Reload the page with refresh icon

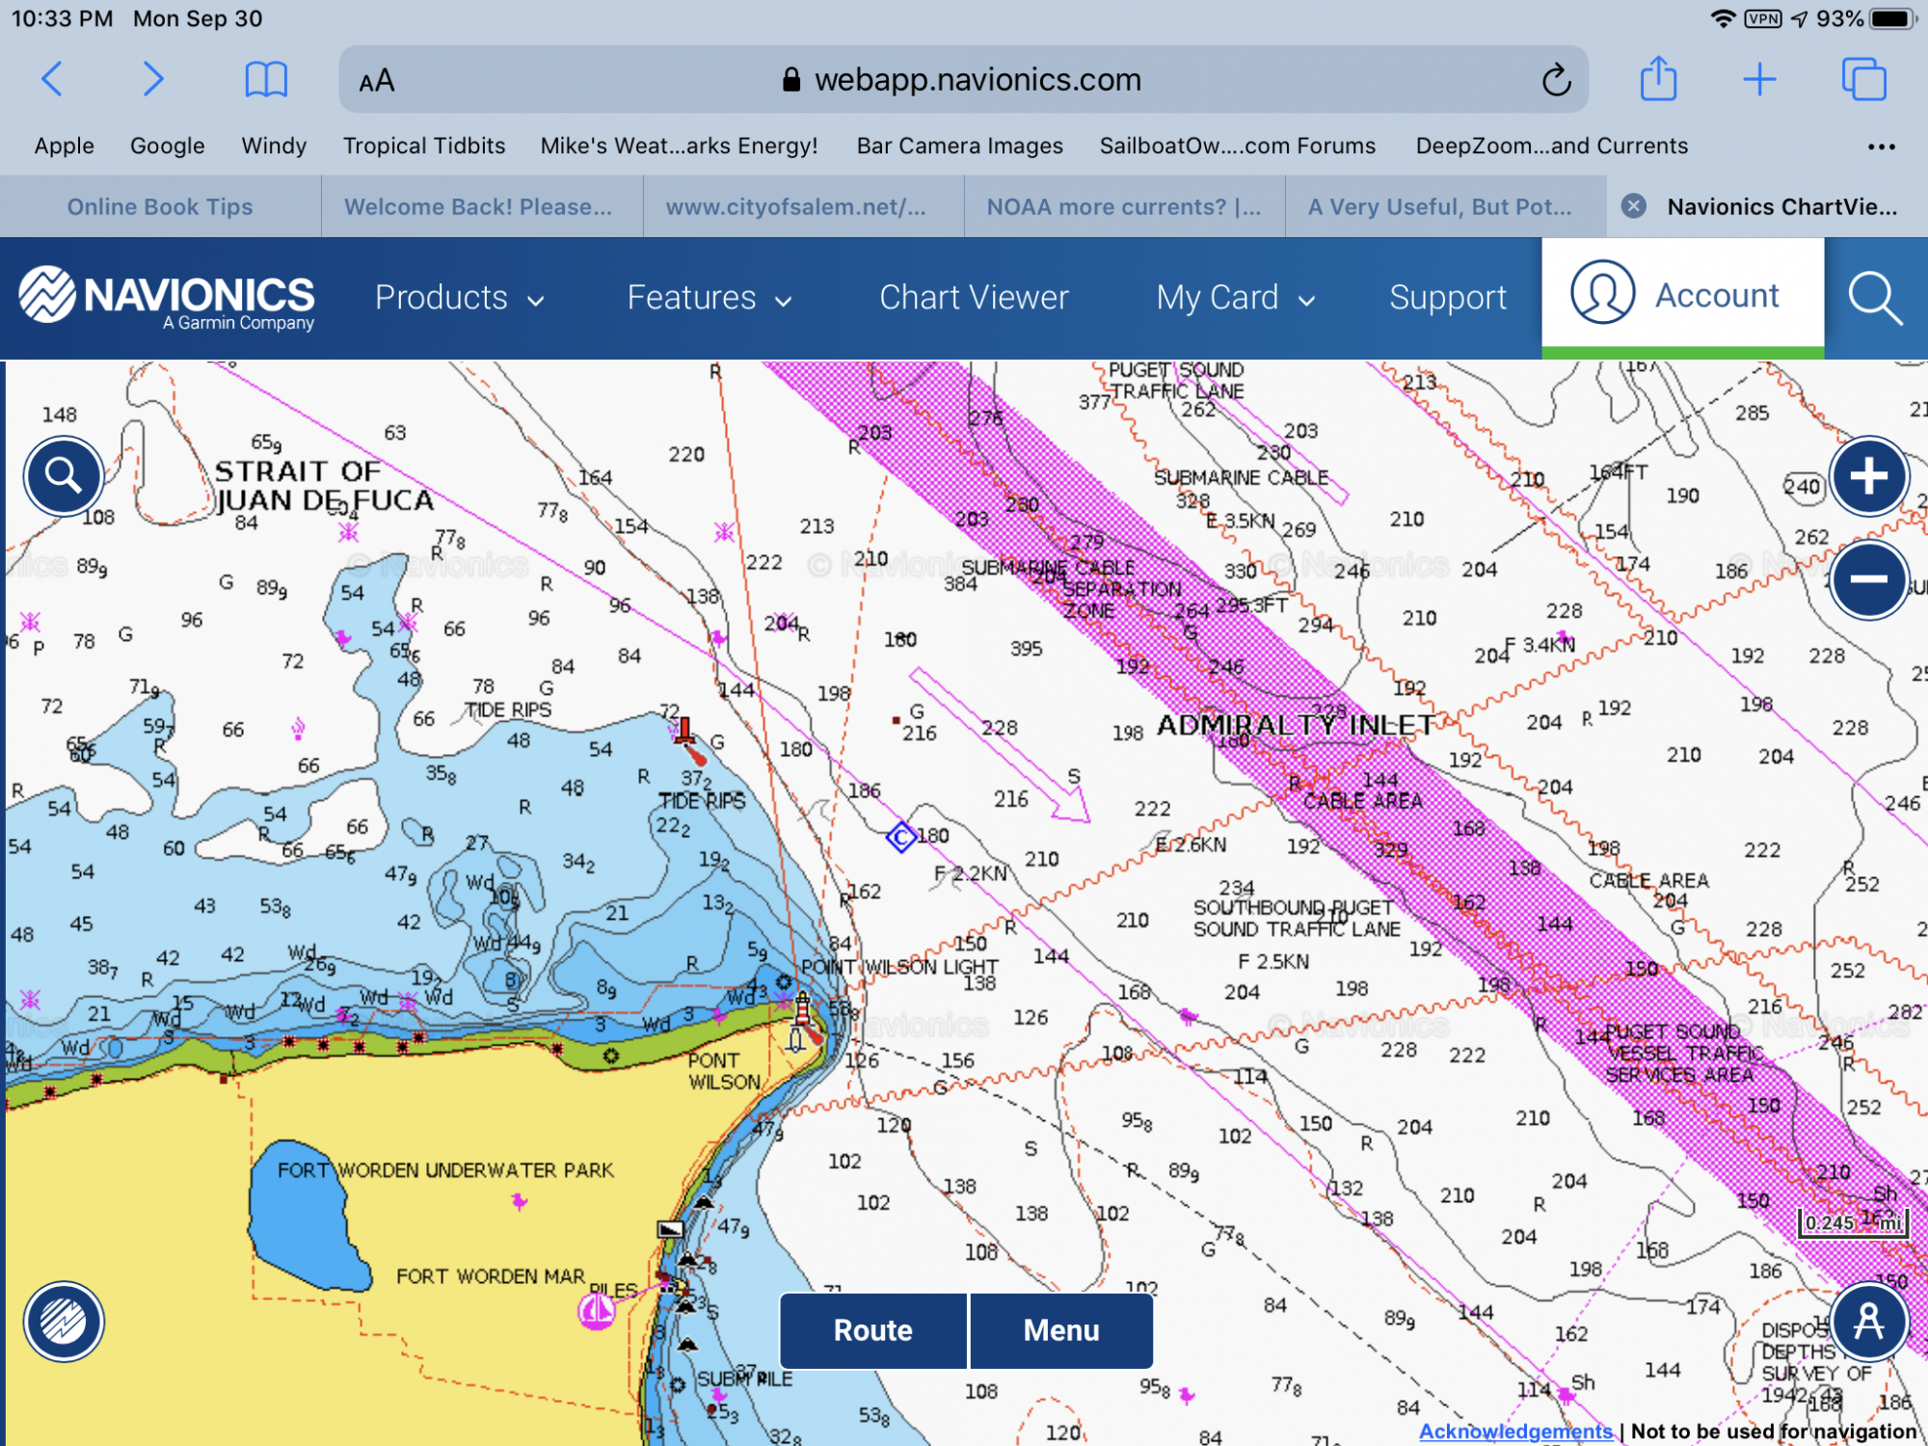tap(1556, 80)
